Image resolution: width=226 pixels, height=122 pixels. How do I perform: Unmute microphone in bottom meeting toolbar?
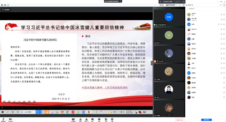pos(3,119)
